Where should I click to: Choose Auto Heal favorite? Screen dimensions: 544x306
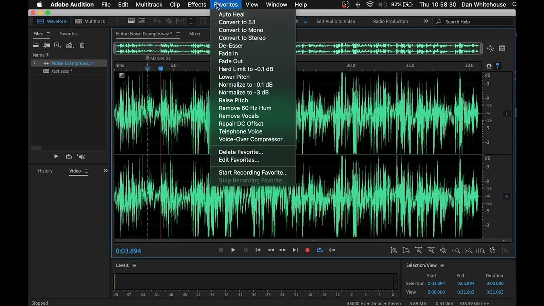point(232,14)
